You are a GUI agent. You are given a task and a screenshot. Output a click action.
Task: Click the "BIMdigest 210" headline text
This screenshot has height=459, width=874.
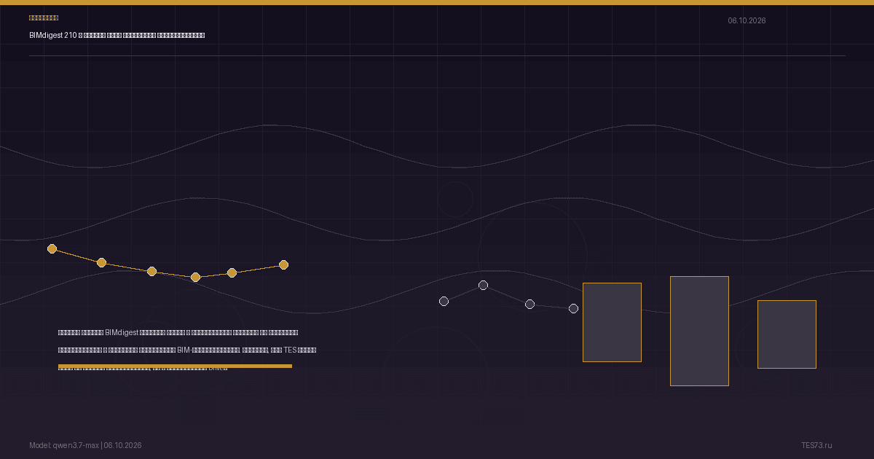[x=52, y=36]
